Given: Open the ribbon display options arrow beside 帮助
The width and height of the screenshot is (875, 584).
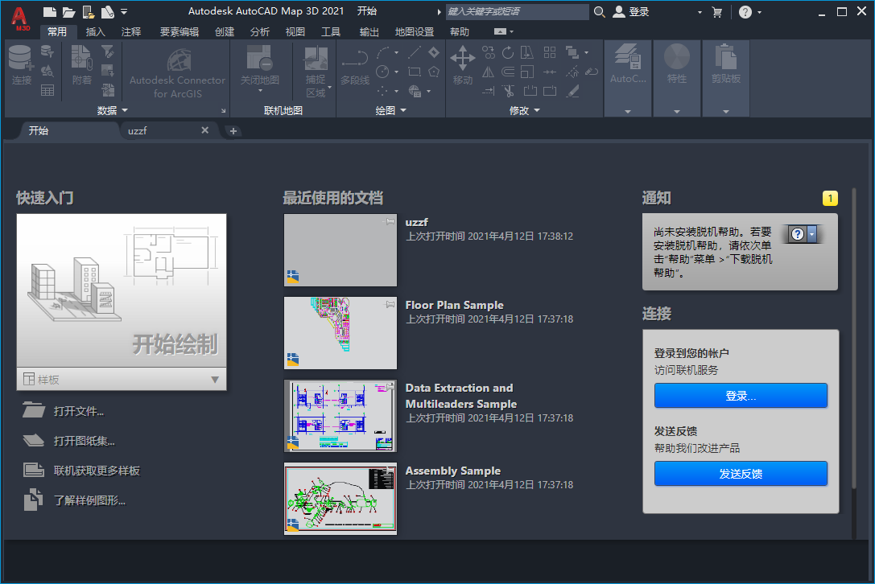Looking at the screenshot, I should (x=512, y=32).
